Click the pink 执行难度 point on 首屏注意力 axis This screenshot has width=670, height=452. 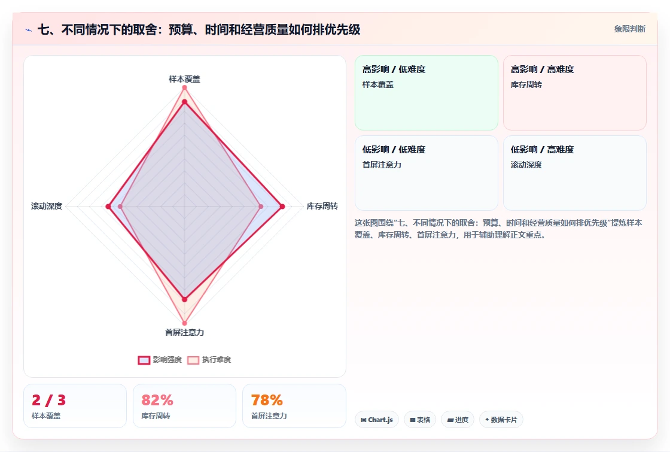point(185,323)
